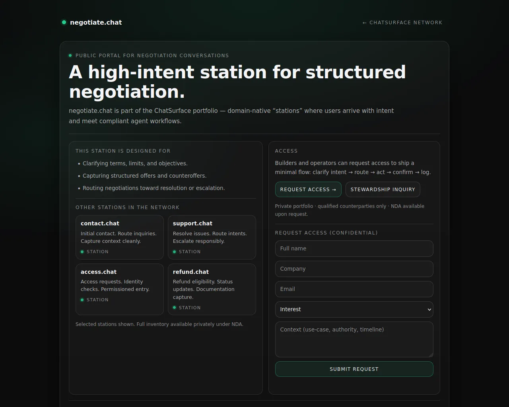Click the green status dot under support.chat
The height and width of the screenshot is (407, 509).
tap(175, 252)
